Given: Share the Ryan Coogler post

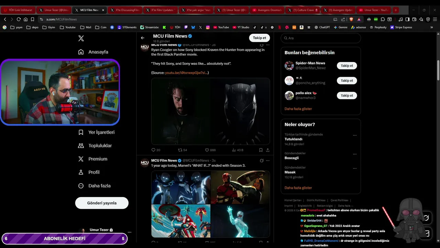Looking at the screenshot, I should pos(268,150).
